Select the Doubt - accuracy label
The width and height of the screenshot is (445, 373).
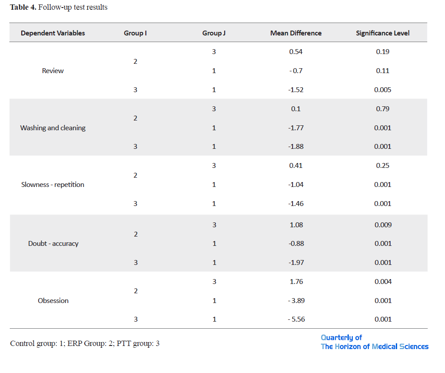click(x=53, y=244)
